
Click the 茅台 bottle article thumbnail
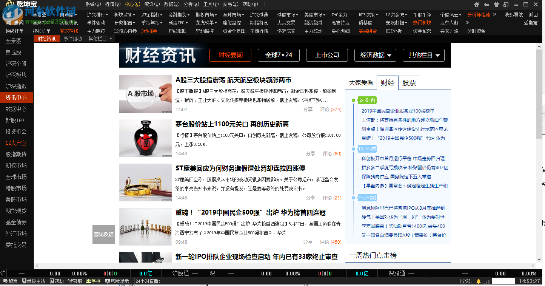coord(145,138)
